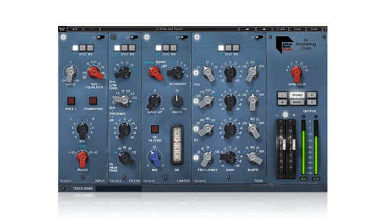Toggle the Pole L button
385x220 pixels.
[x=71, y=101]
